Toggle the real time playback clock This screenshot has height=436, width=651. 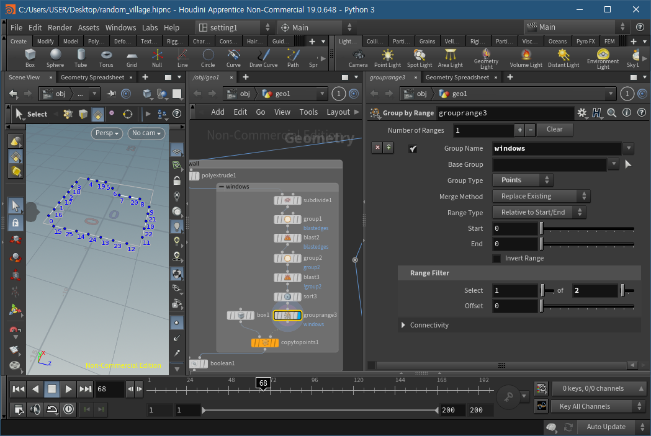click(x=68, y=409)
